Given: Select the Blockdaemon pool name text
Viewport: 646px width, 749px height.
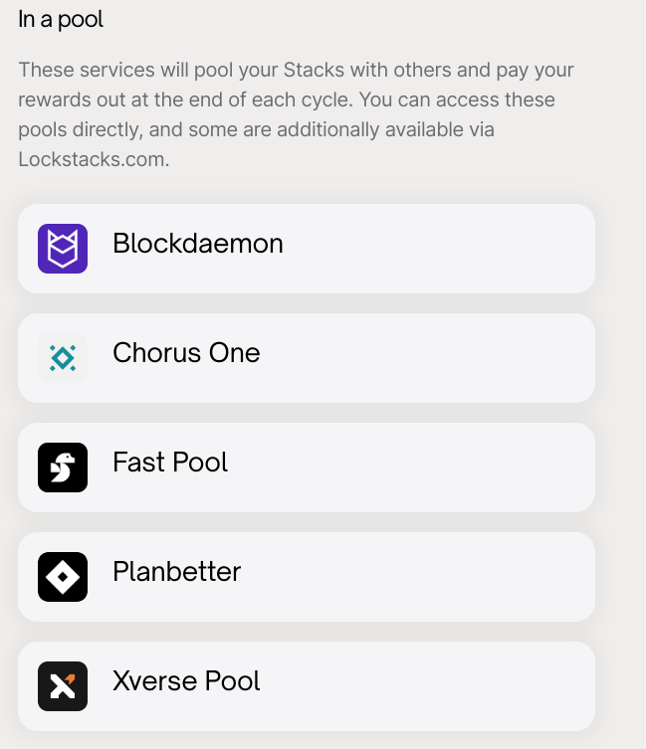Looking at the screenshot, I should (198, 243).
